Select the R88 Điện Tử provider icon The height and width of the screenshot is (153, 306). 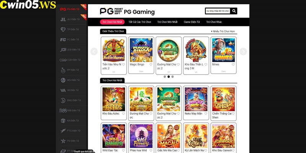tap(63, 111)
